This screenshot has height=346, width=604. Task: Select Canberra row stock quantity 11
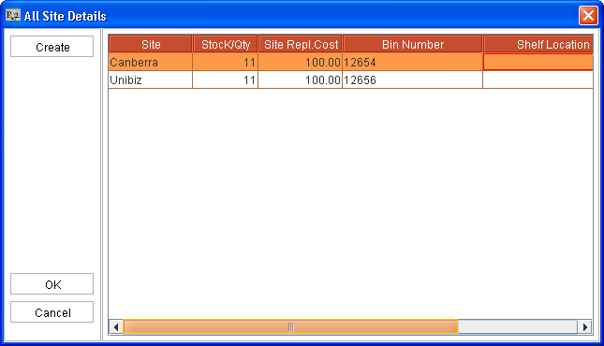coord(226,62)
